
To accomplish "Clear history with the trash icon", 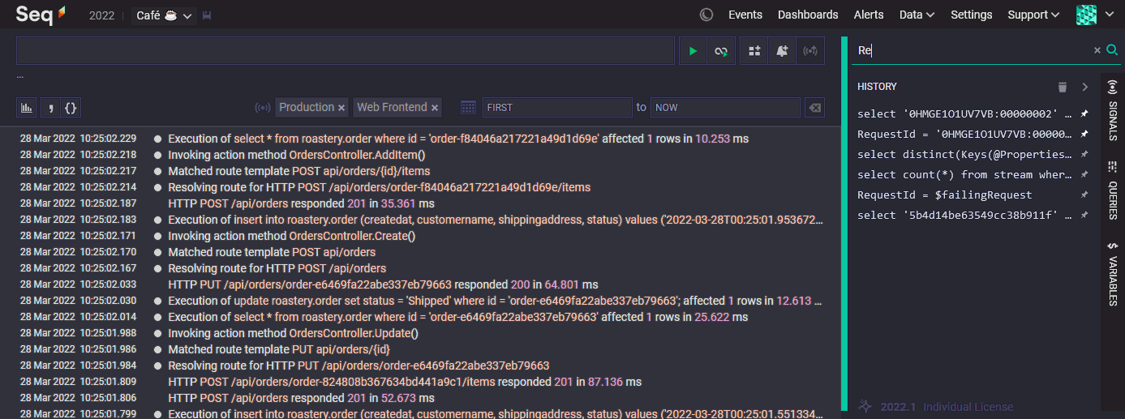I will [x=1063, y=87].
